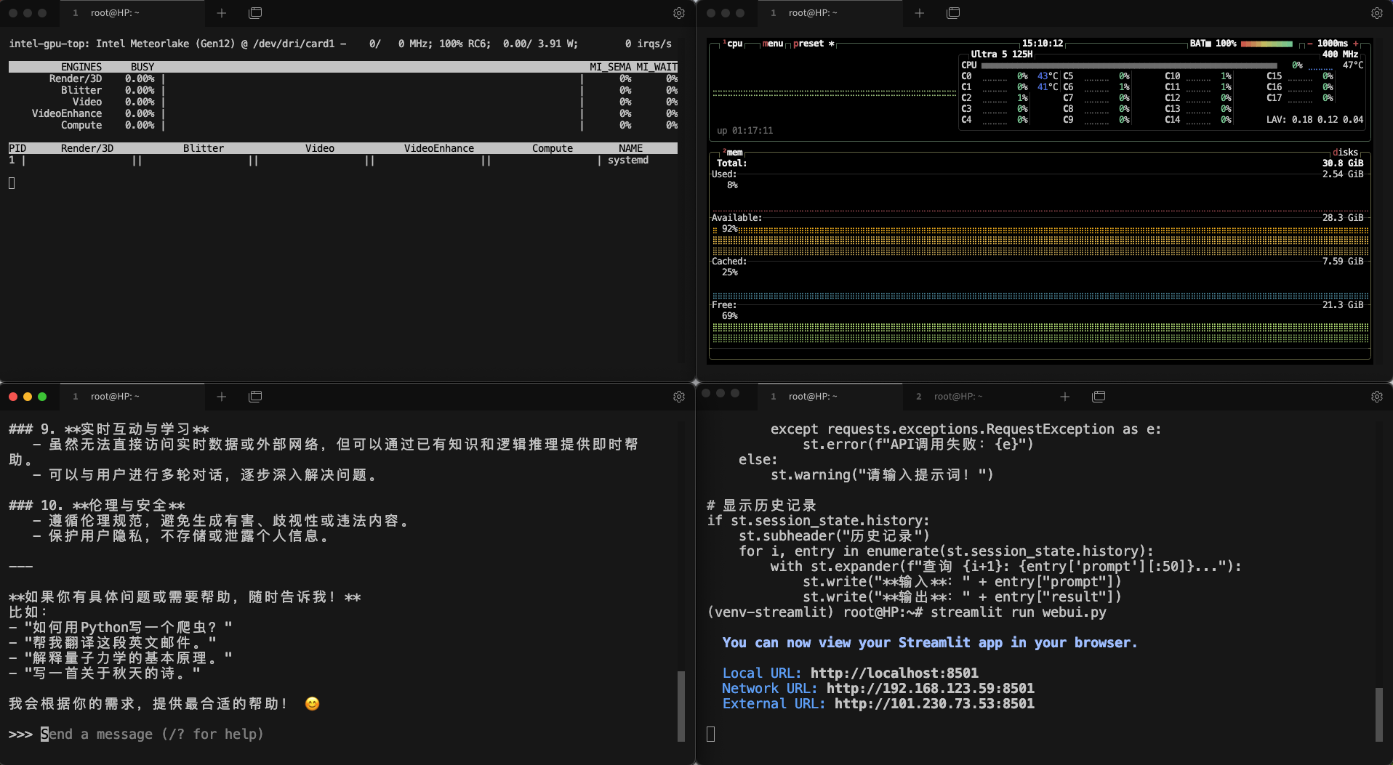Add new tab in the intel-gpu-top terminal

pos(222,13)
